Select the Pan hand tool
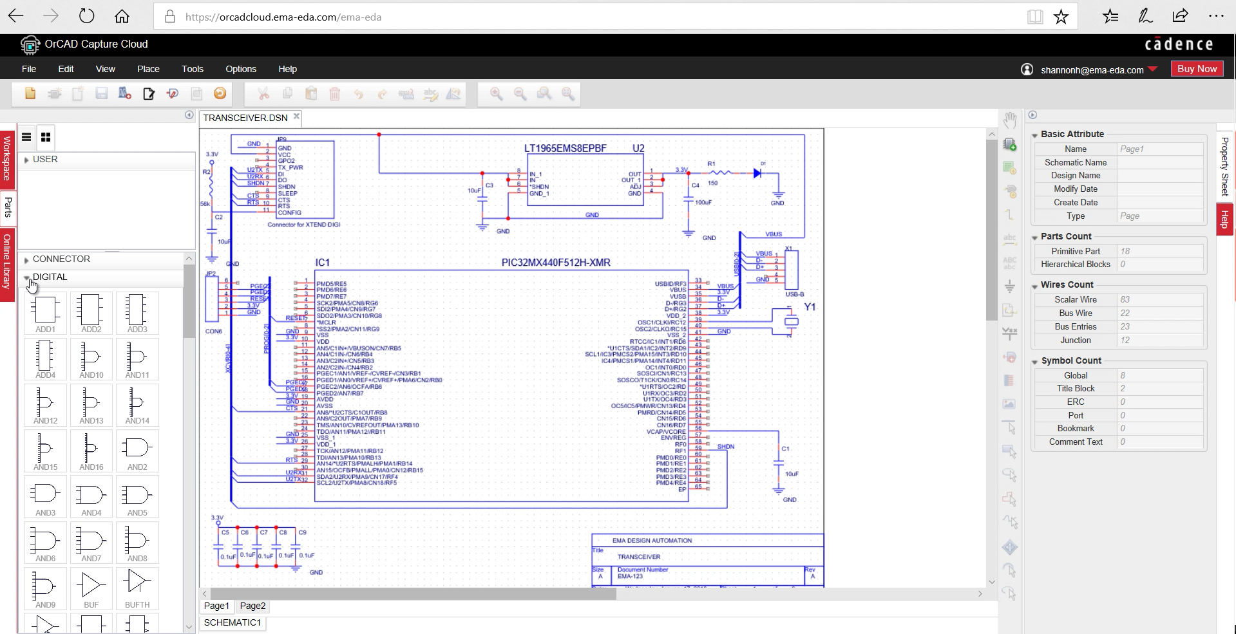 click(x=1010, y=120)
